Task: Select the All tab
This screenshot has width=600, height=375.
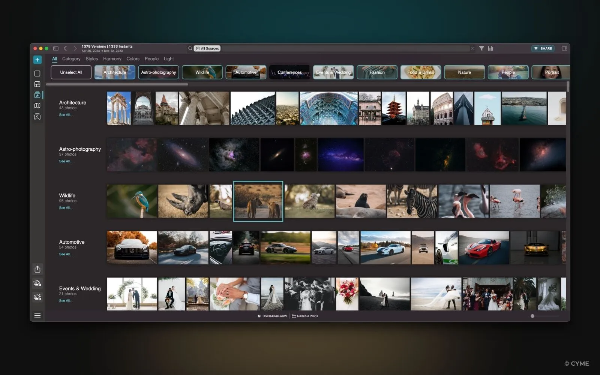Action: [54, 59]
